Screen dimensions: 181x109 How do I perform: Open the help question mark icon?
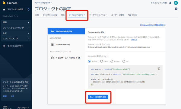point(176,9)
